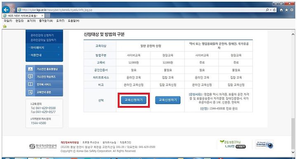297x159 pixels.
Task: Click the 한국가스안전공사 footer logo
Action: (x=43, y=146)
